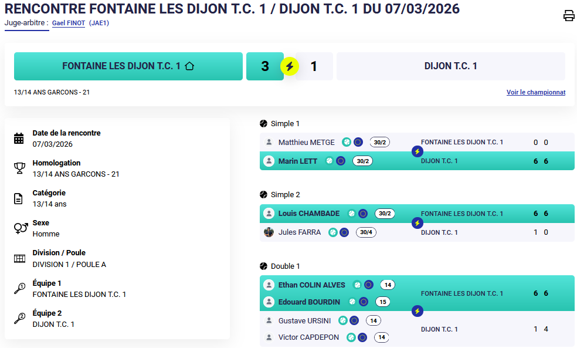The width and height of the screenshot is (577, 348).
Task: Click the printer icon
Action: (568, 16)
